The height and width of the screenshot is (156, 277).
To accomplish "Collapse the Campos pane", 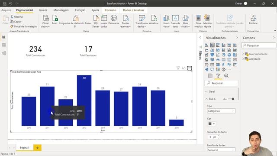I will tap(274, 38).
